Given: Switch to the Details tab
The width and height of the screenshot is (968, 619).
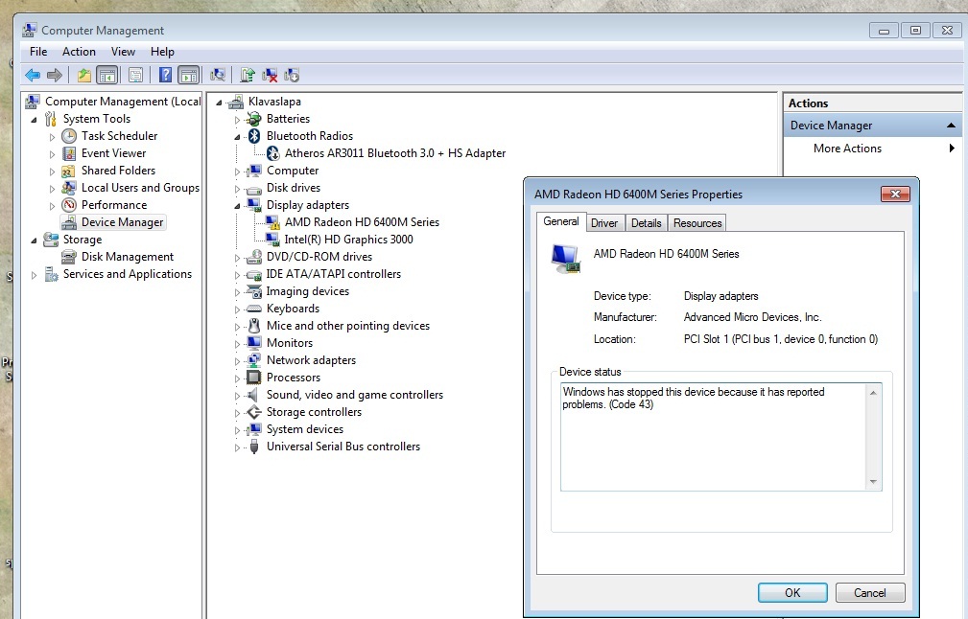Looking at the screenshot, I should (646, 223).
